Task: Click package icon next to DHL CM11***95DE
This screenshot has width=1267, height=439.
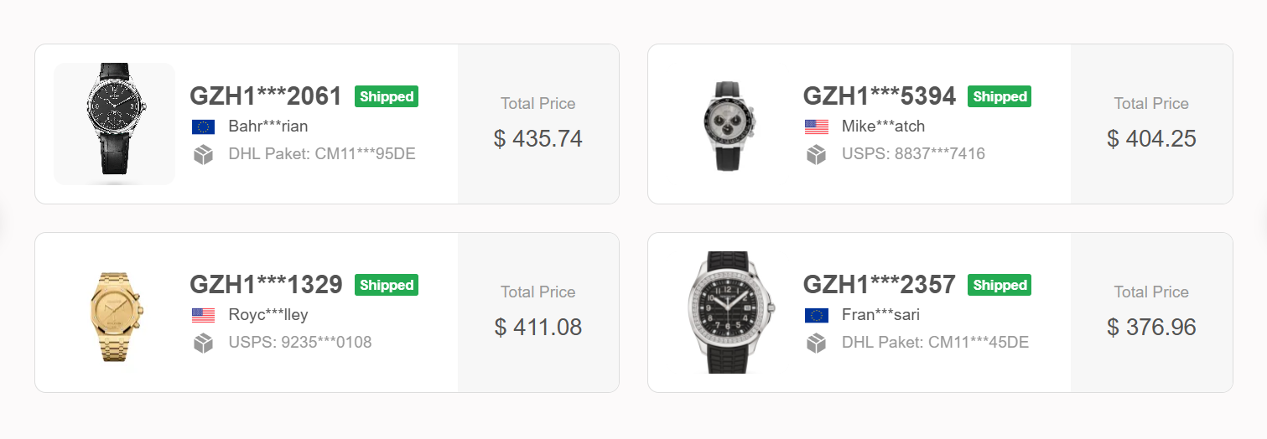Action: click(x=203, y=154)
